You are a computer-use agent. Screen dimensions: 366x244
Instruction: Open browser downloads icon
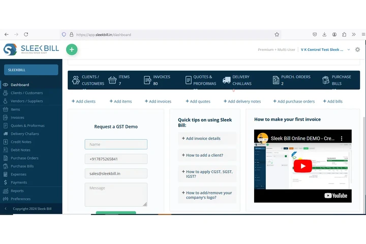(x=324, y=35)
